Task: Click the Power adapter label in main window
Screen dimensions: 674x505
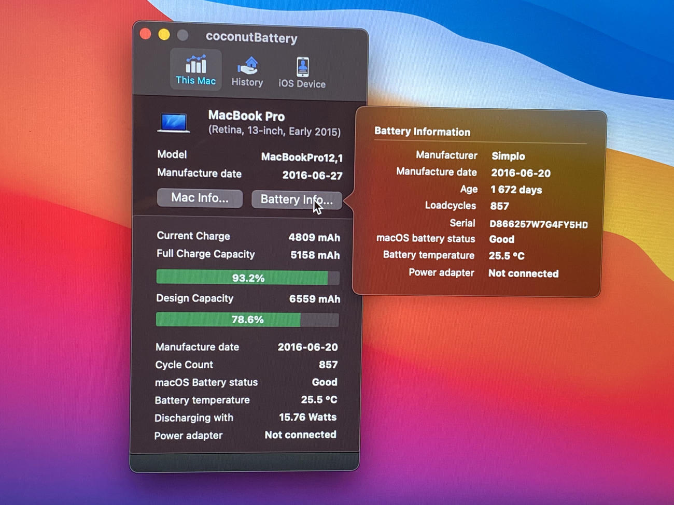Action: 188,436
